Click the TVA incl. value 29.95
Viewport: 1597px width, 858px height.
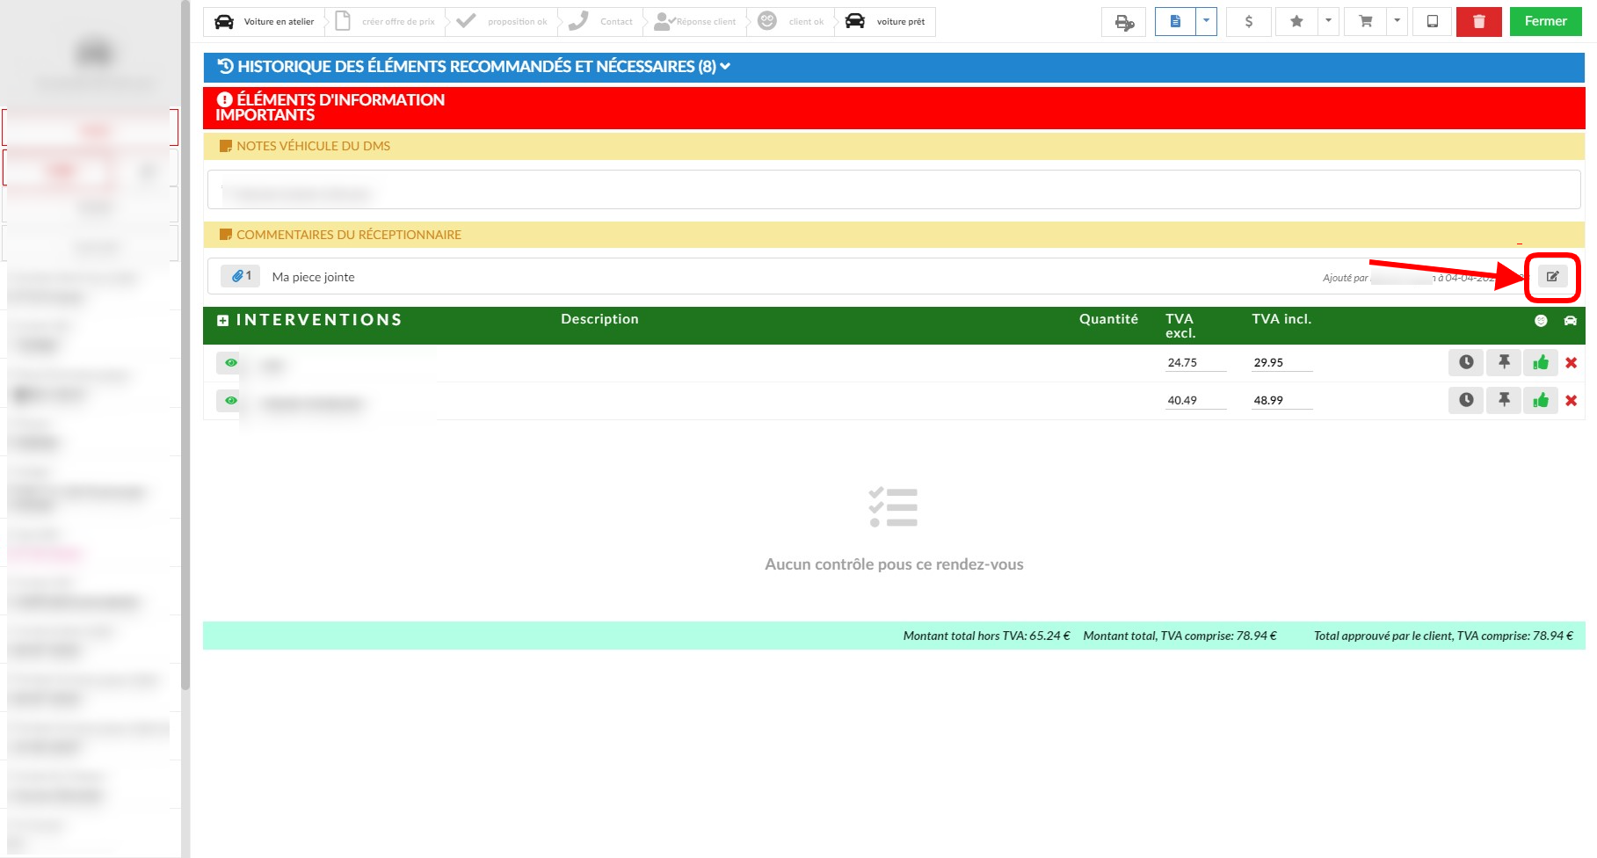click(x=1282, y=363)
